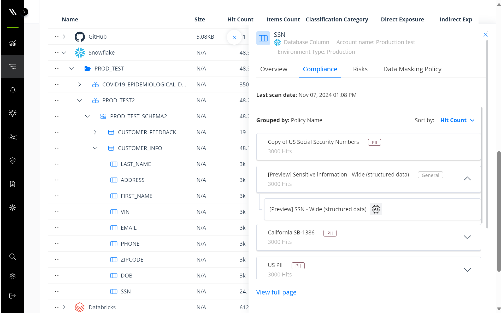Open the lightbulb insights icon in sidebar
This screenshot has height=313, width=501.
[x=13, y=113]
